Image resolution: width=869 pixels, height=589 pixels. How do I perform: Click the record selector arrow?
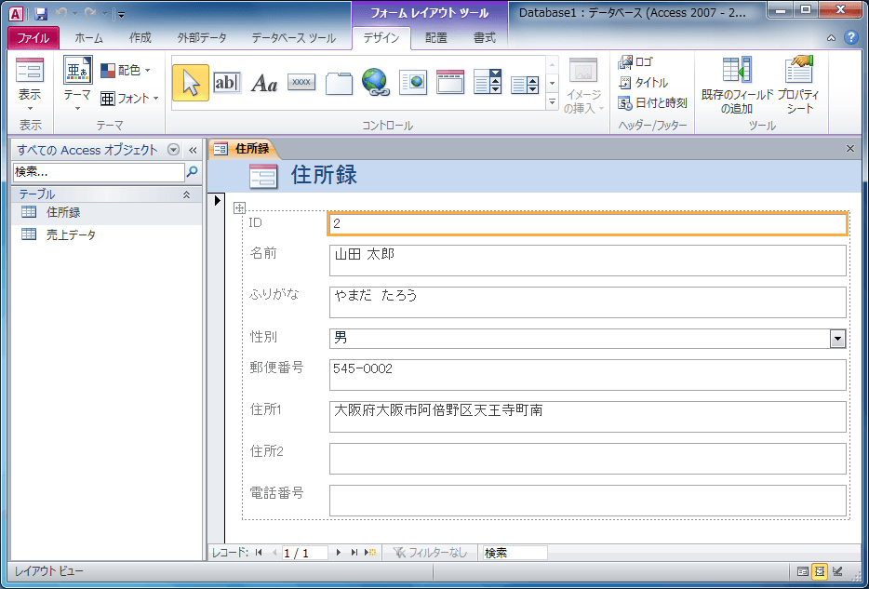point(218,201)
